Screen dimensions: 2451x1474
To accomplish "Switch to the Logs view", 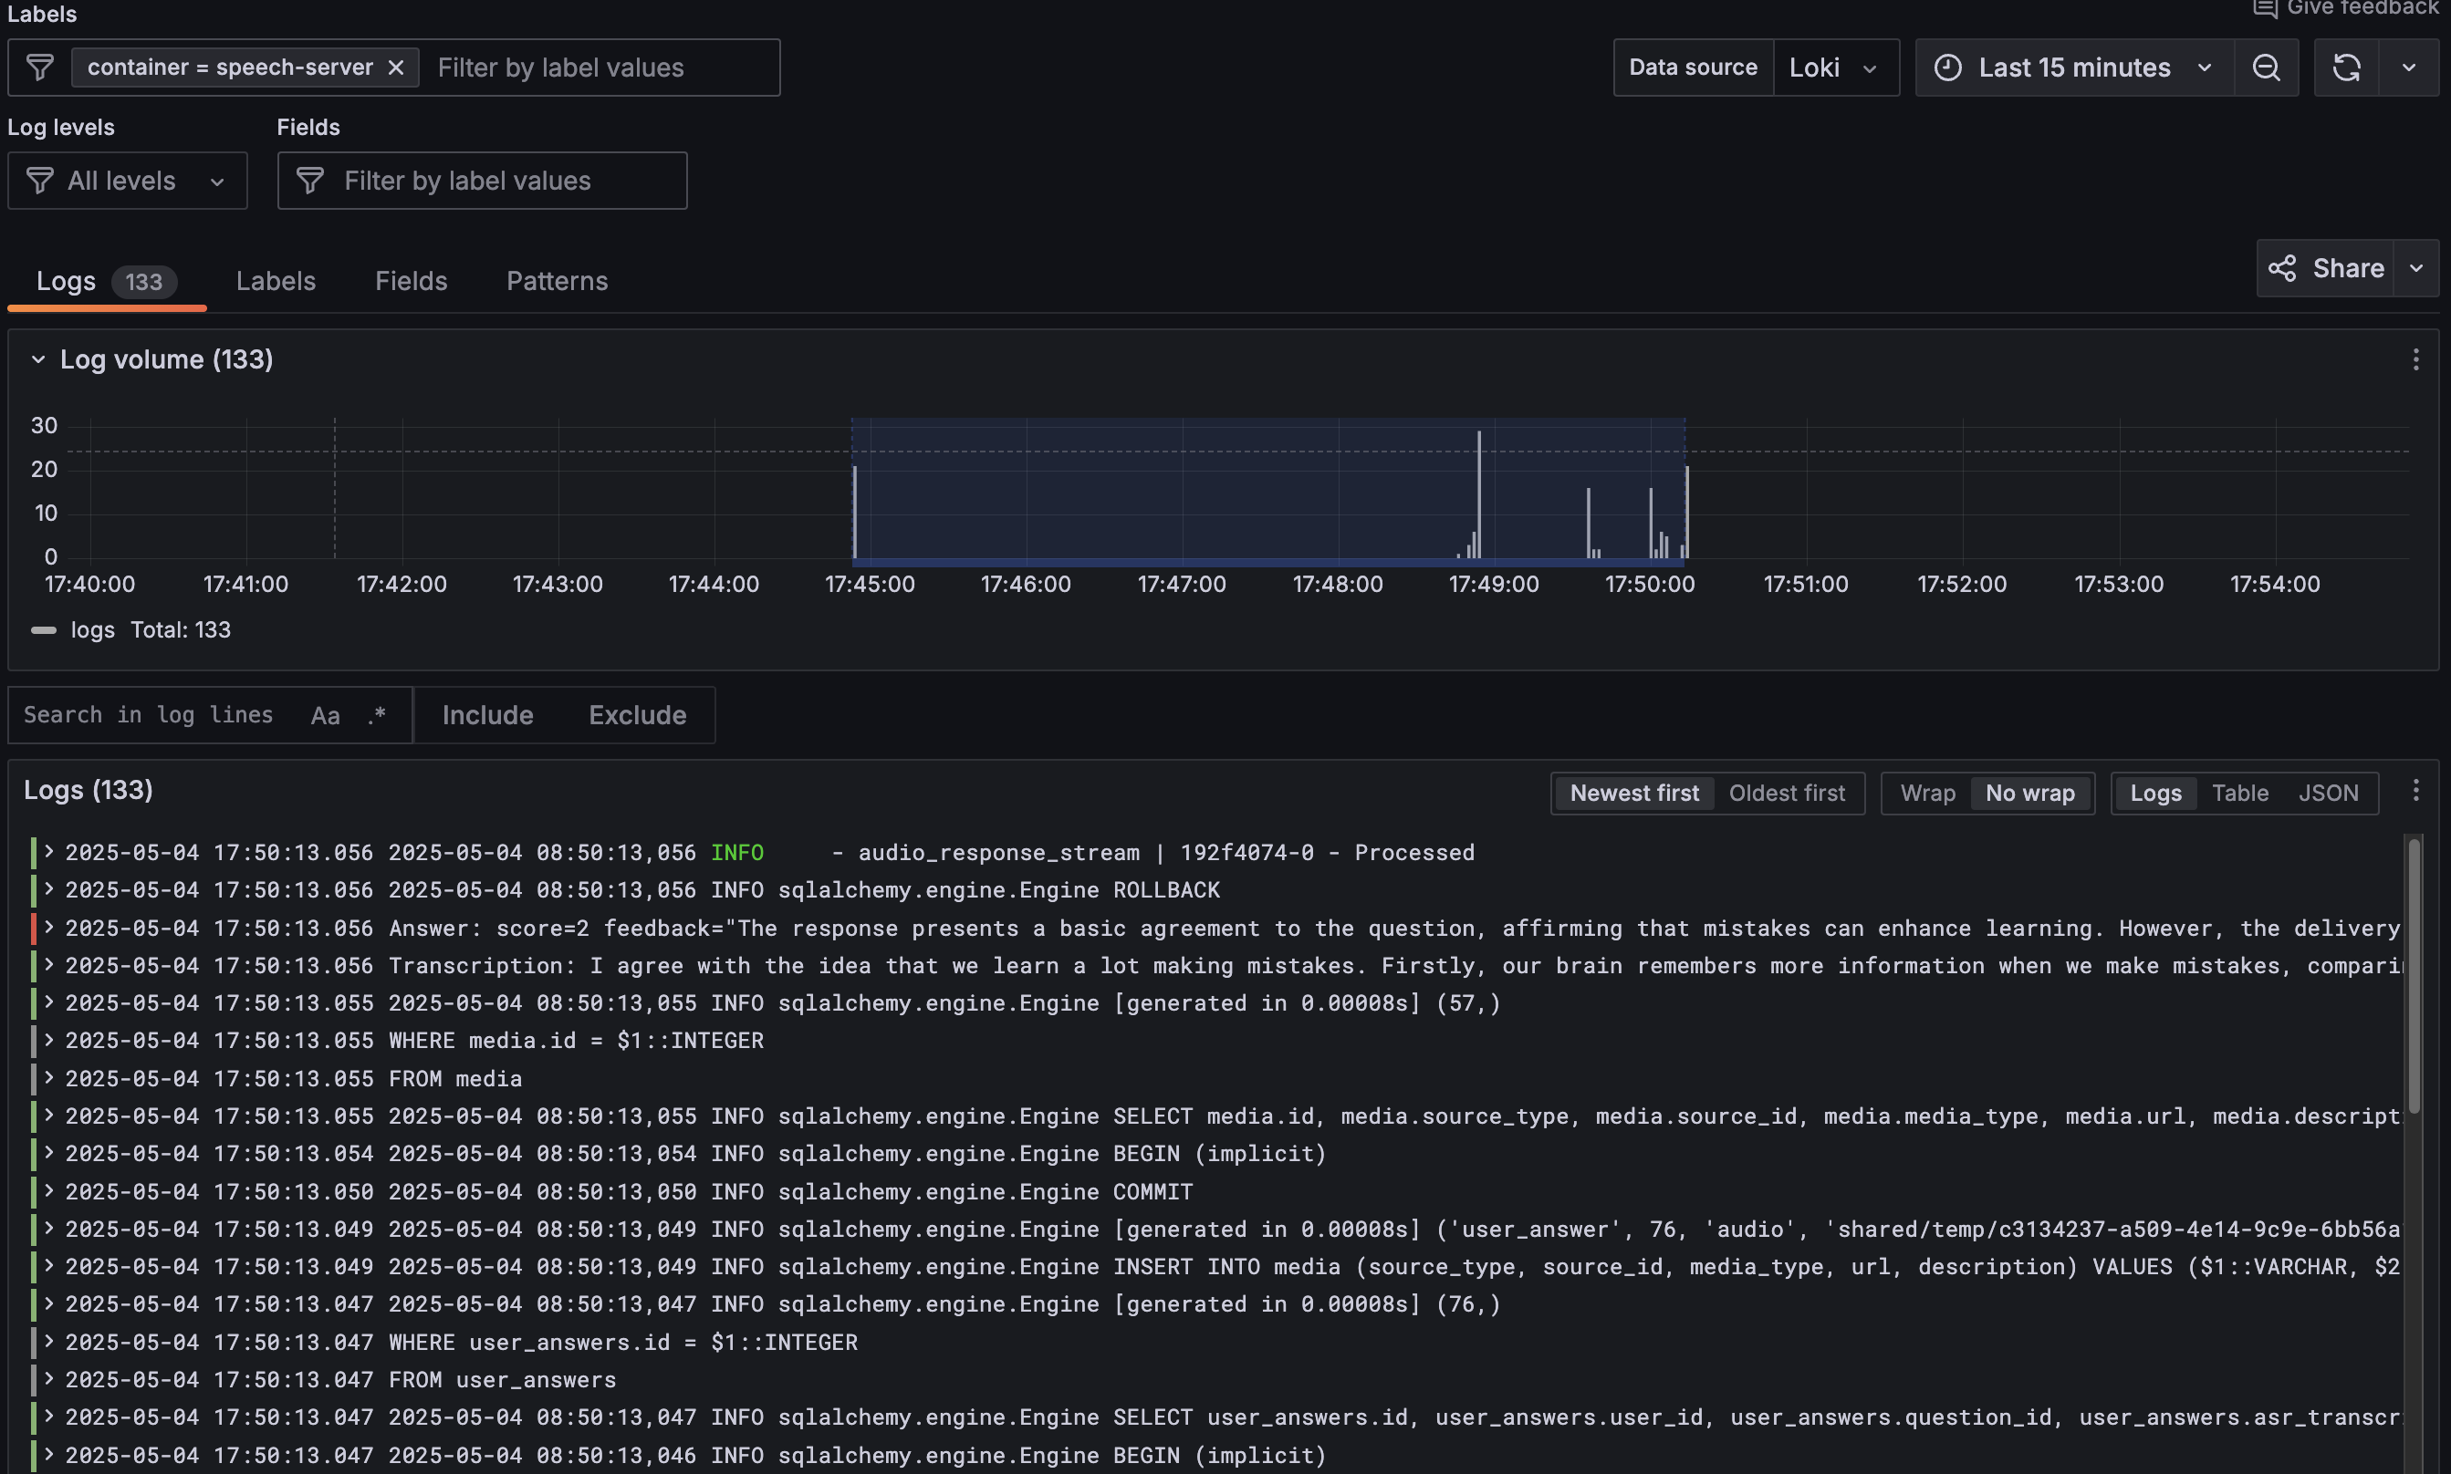I will (2155, 794).
